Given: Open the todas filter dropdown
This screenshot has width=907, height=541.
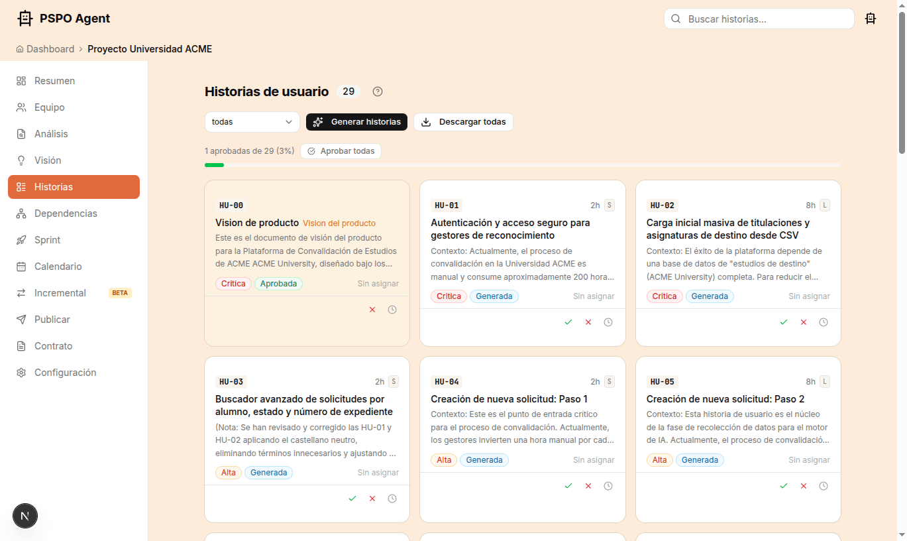Looking at the screenshot, I should (x=252, y=122).
